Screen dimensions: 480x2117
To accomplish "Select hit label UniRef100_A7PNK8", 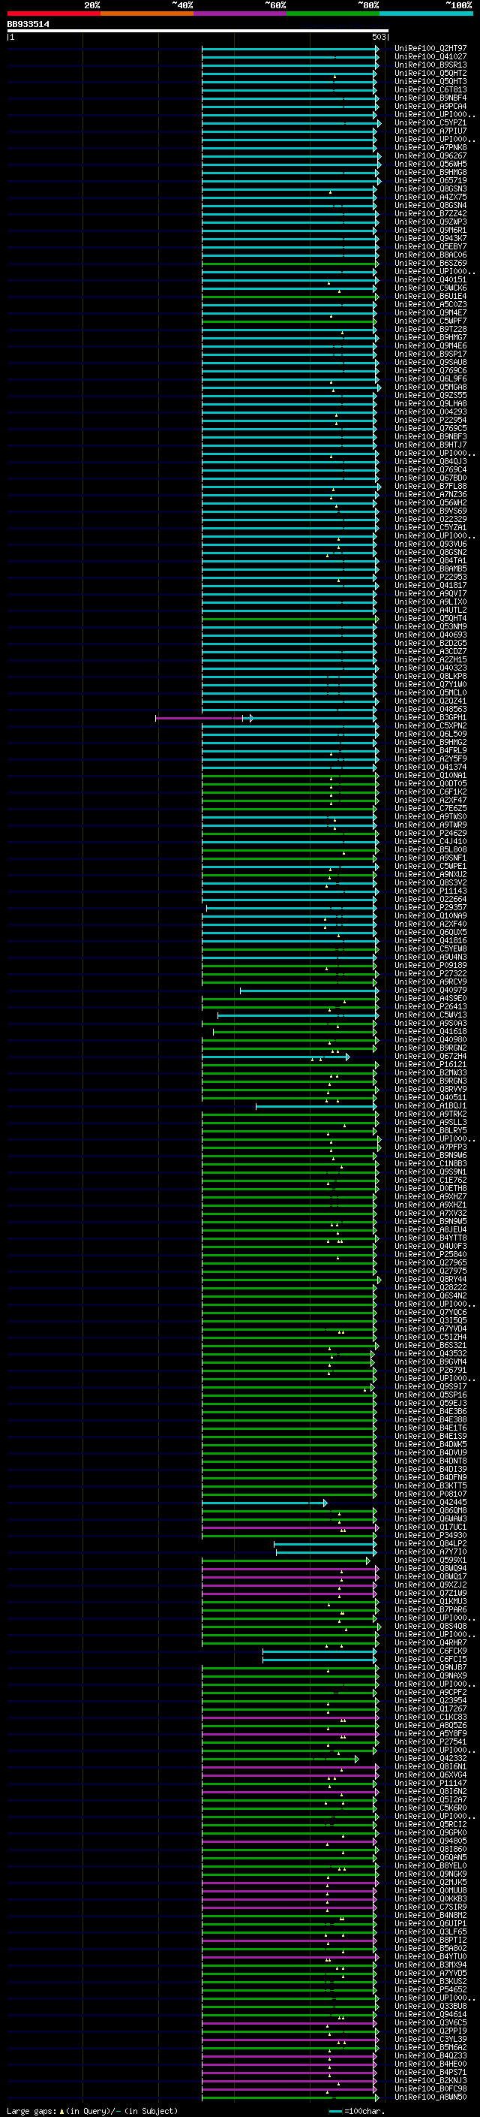I will point(430,148).
